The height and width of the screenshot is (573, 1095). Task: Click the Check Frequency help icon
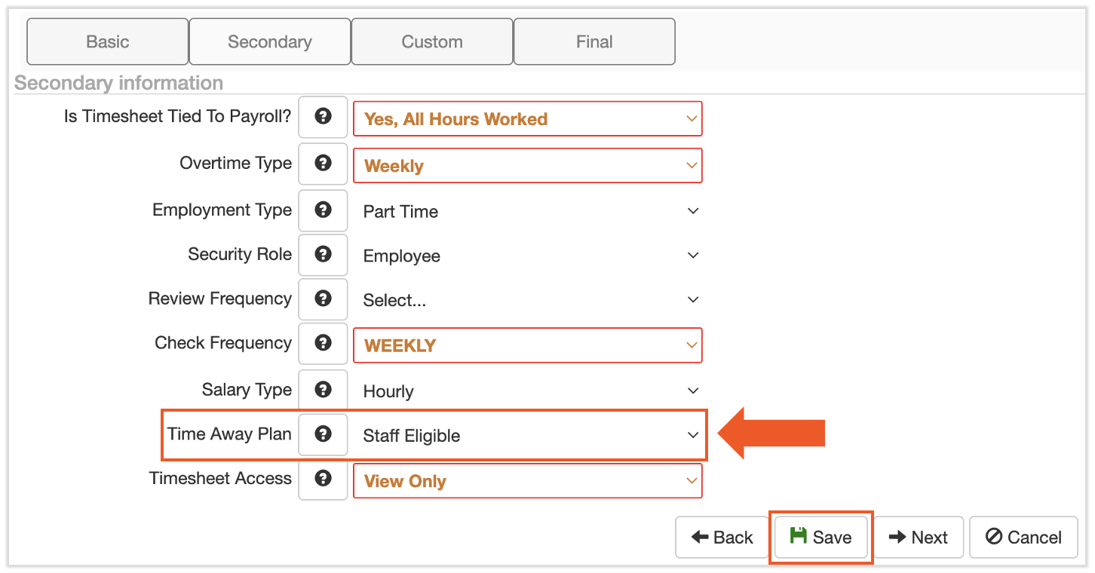pyautogui.click(x=323, y=344)
